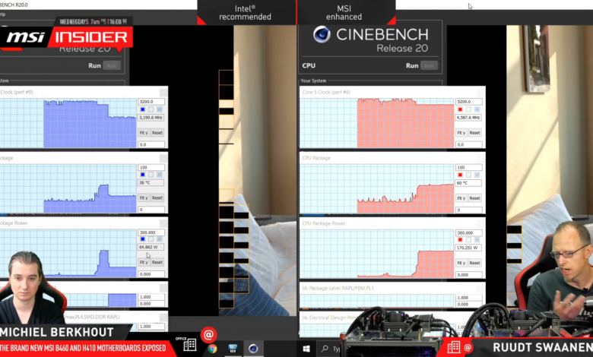593x357 pixels.
Task: Click the Core 5 Clock (perf #6) title
Action: pyautogui.click(x=326, y=92)
